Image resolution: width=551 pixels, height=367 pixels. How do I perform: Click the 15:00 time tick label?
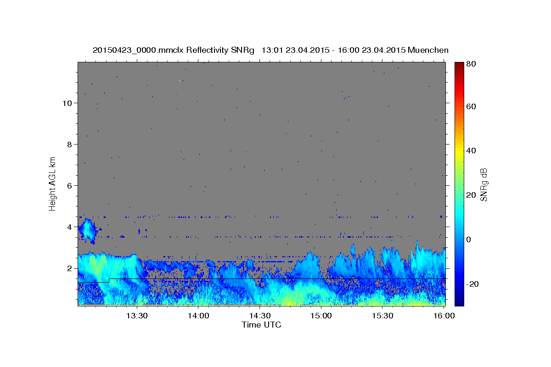[321, 316]
